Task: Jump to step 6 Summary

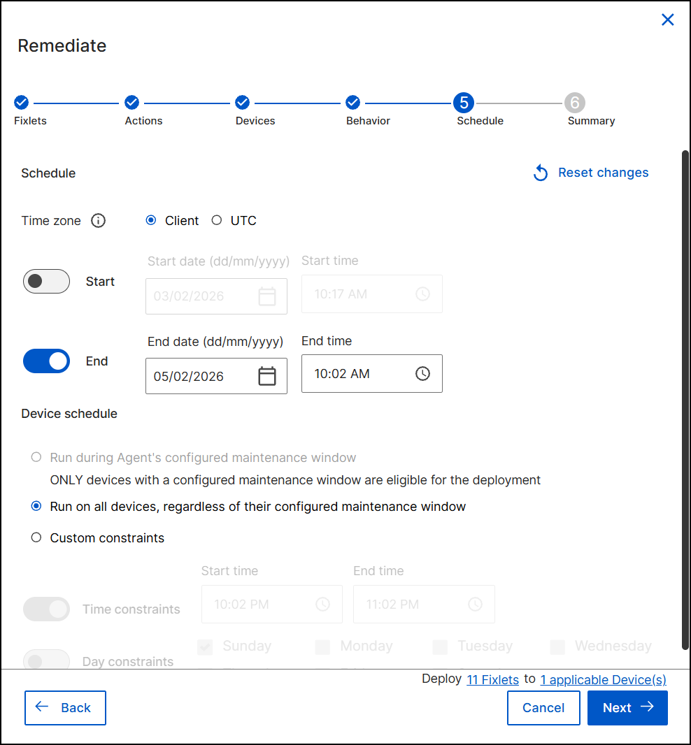Action: click(574, 103)
